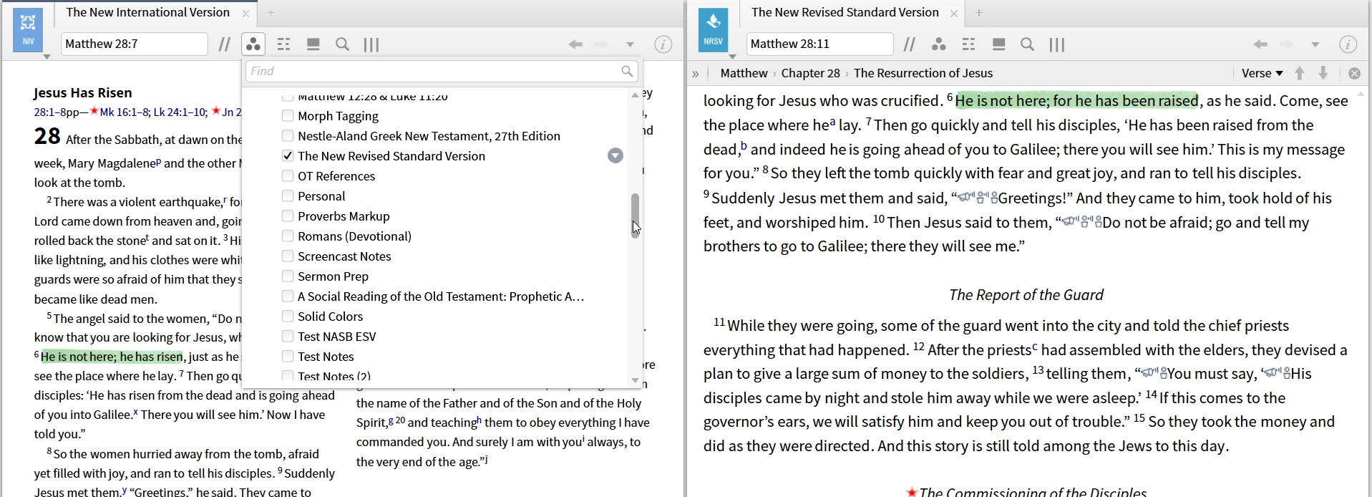Toggle interlinear view in NIV panel
1372x497 pixels.
283,44
